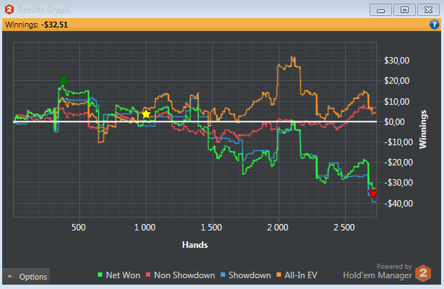
Task: Toggle the Net Won green legend swatch
Action: click(x=100, y=275)
